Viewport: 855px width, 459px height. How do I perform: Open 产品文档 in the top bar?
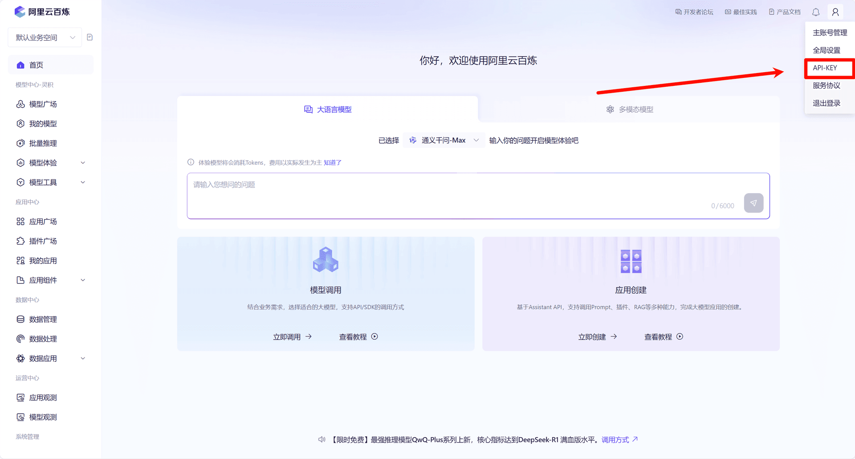pos(785,12)
